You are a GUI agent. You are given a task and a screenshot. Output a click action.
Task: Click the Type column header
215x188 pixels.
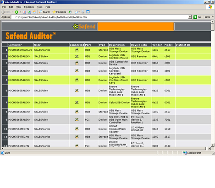(103, 45)
